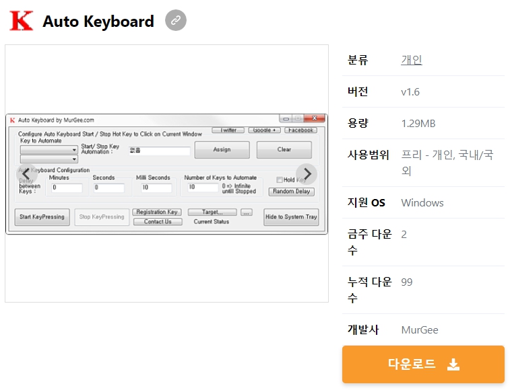The height and width of the screenshot is (392, 510).
Task: Click the Start KeyPressing button
Action: (x=42, y=217)
